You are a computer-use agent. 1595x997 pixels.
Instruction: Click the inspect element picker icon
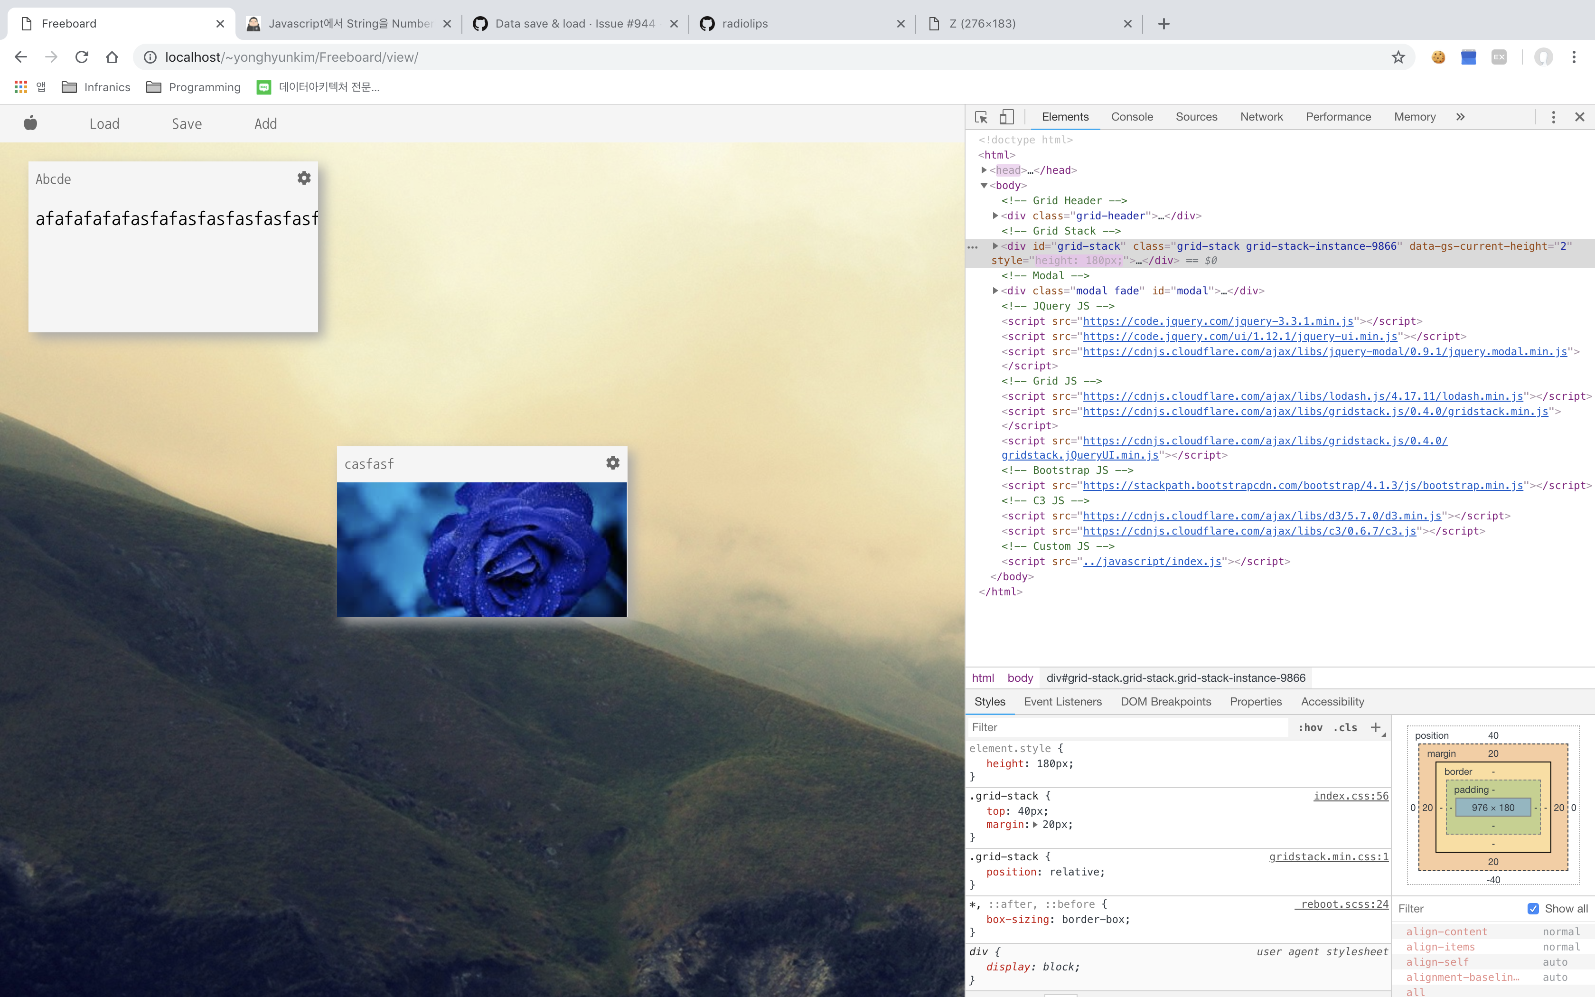tap(981, 117)
